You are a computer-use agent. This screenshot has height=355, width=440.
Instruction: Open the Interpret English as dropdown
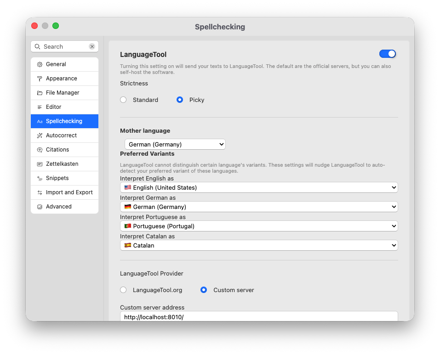tap(259, 187)
